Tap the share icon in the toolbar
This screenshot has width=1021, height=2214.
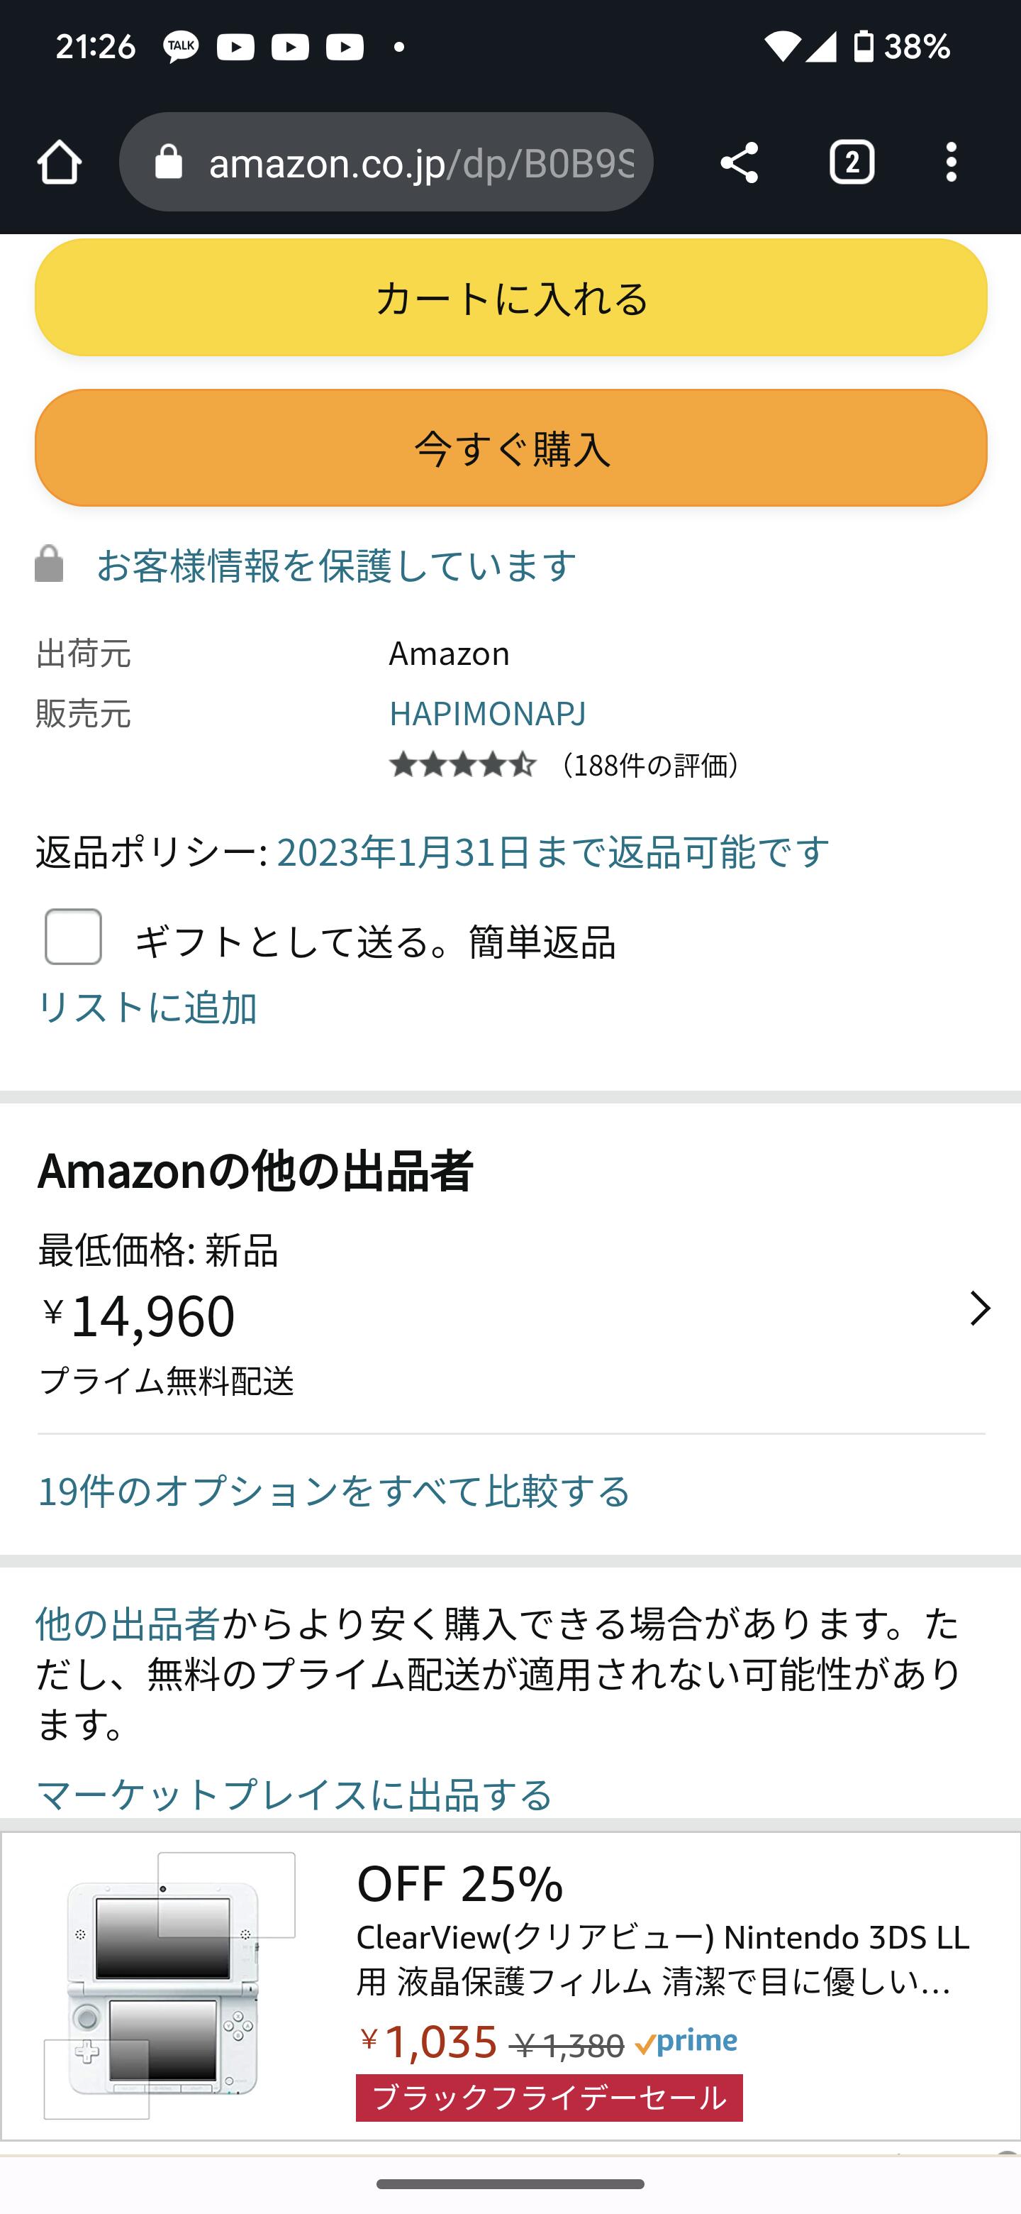tap(739, 163)
